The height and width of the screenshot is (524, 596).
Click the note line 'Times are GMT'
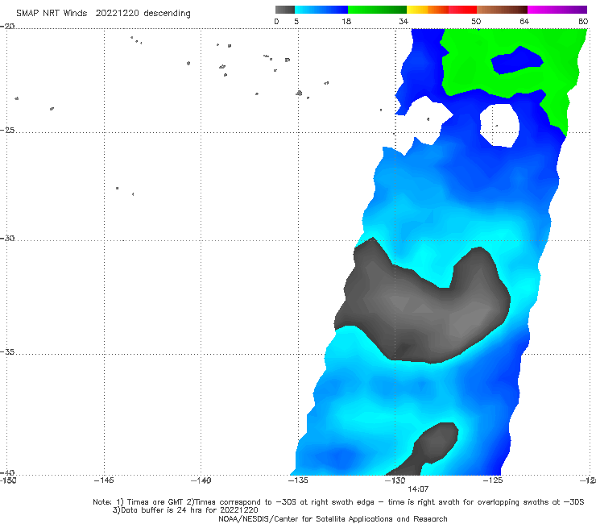(x=156, y=502)
